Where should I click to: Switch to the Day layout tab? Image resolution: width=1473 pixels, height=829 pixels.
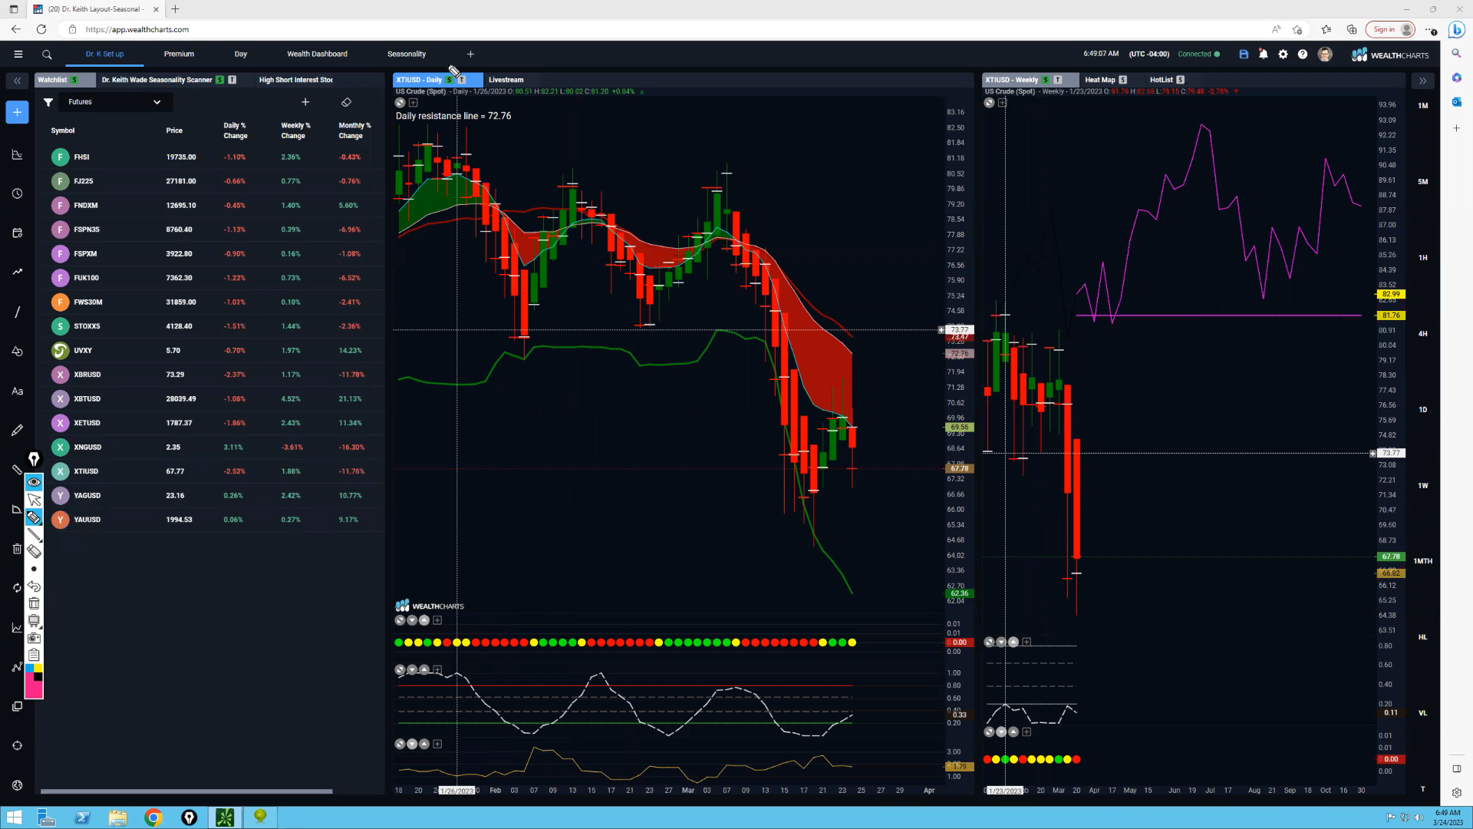tap(241, 54)
